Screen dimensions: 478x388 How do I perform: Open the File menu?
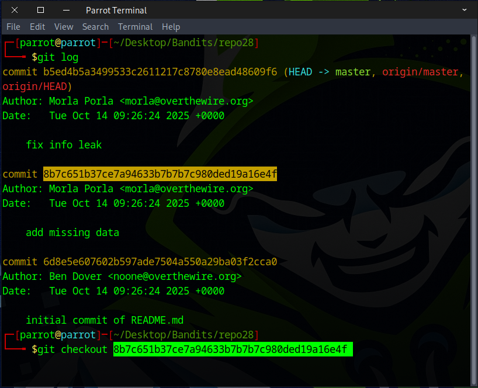point(13,27)
